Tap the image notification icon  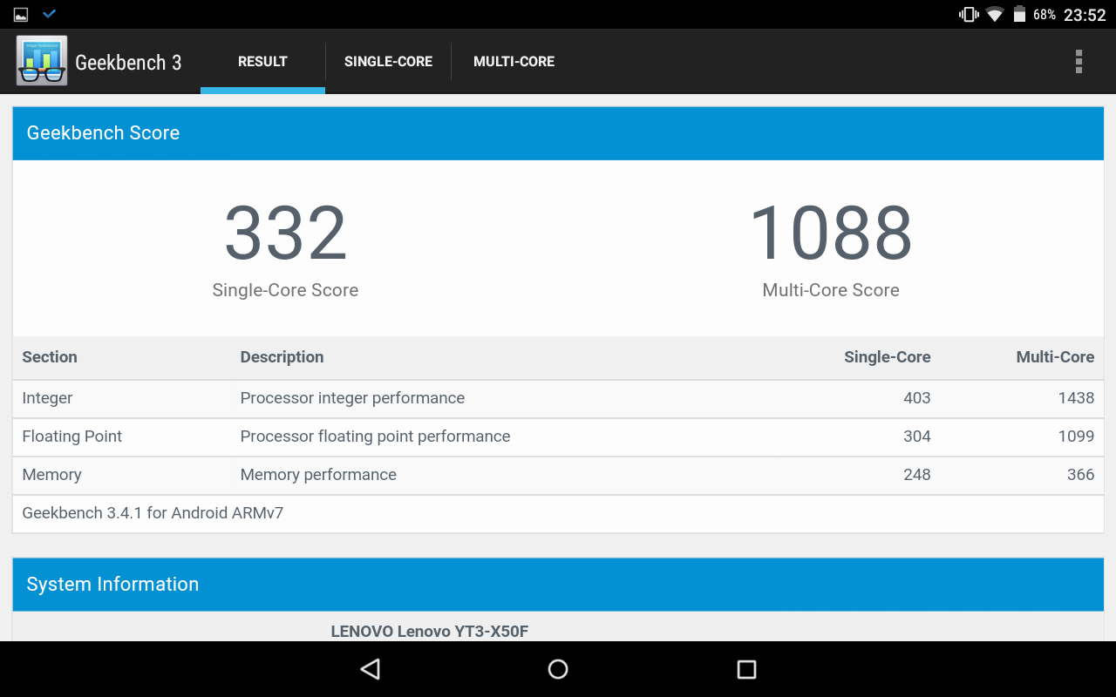pyautogui.click(x=21, y=15)
